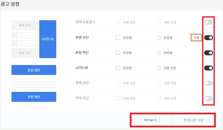Image resolution: width=223 pixels, height=130 pixels.
Task: Turn off the 본문 상단 toggle
Action: tap(209, 38)
